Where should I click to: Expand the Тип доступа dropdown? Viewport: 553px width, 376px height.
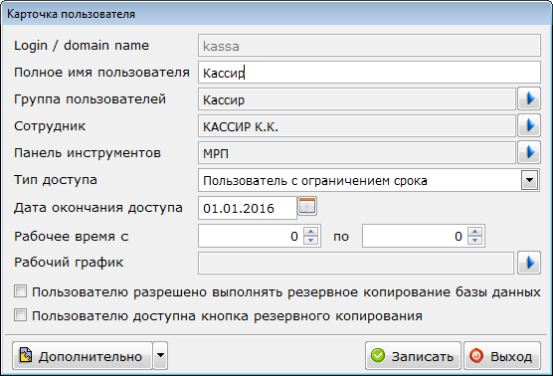tap(529, 180)
